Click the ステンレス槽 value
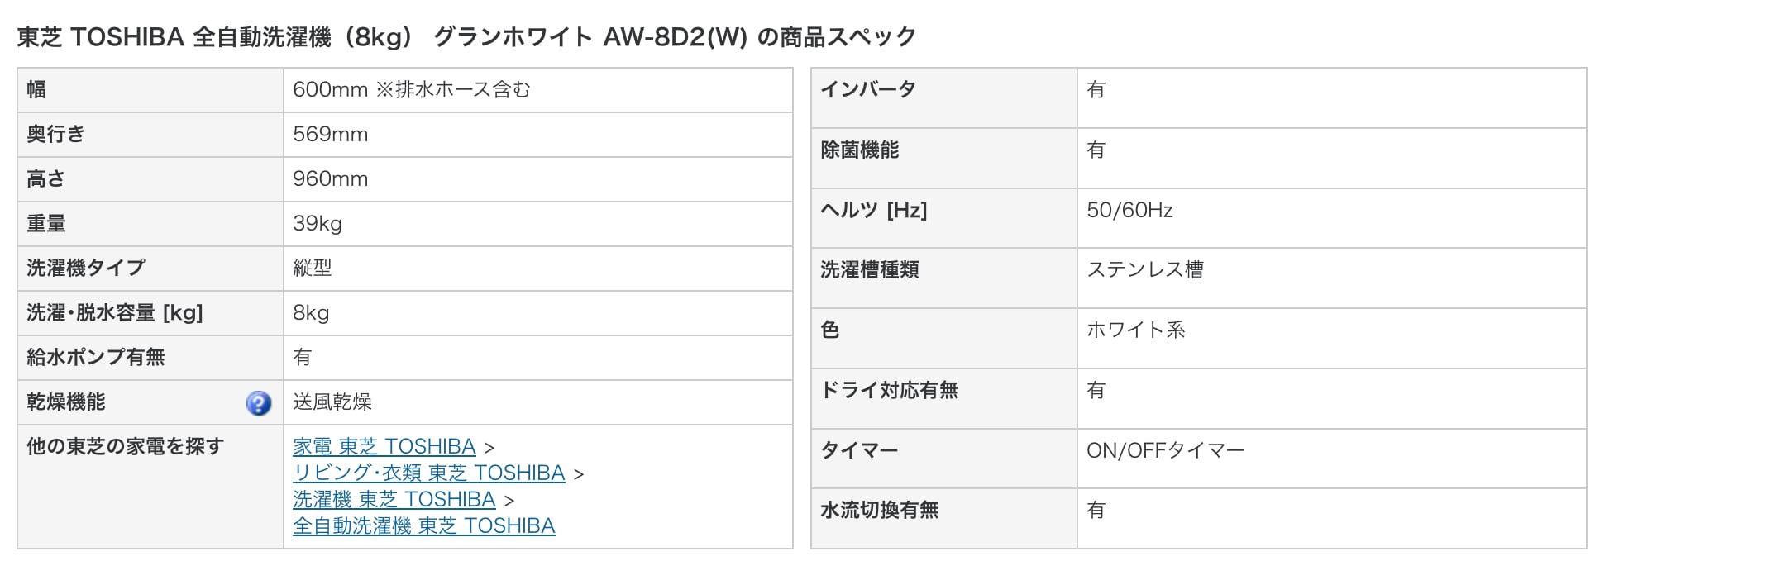1786x580 pixels. coord(1144,270)
